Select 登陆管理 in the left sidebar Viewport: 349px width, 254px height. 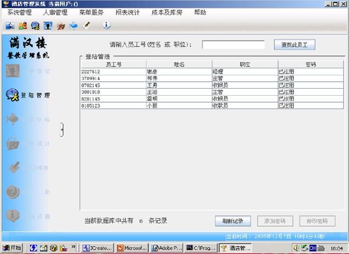click(28, 95)
